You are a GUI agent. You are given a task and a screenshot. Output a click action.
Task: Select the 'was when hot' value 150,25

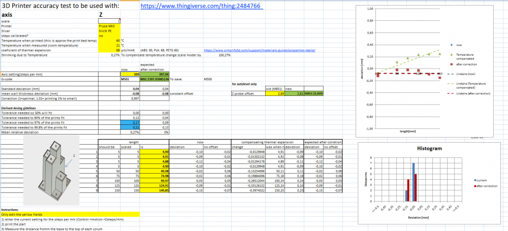[x=274, y=190]
